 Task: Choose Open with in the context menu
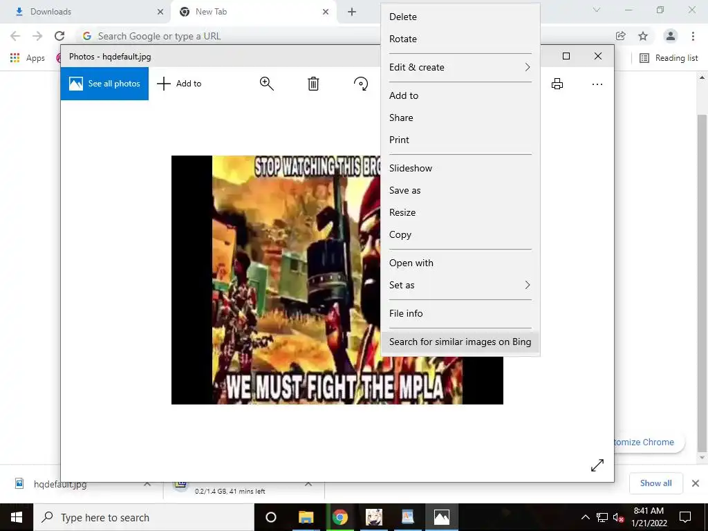pyautogui.click(x=460, y=263)
